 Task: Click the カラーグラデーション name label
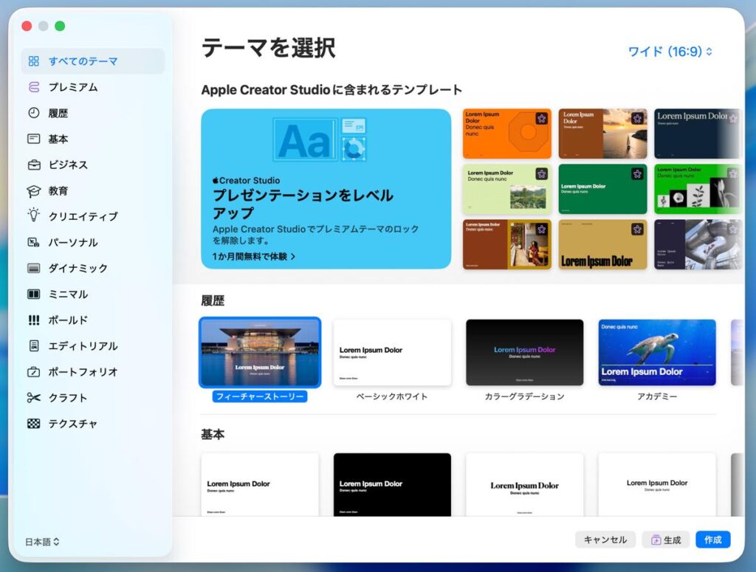point(525,396)
